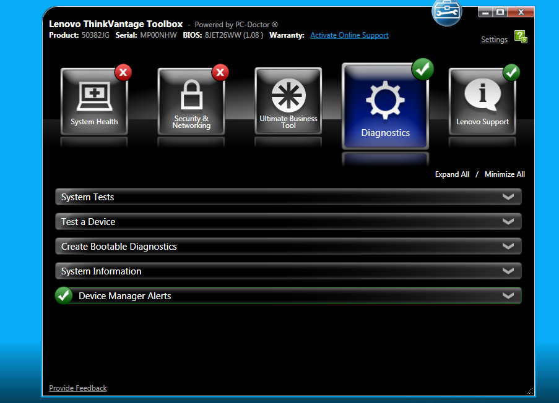The image size is (559, 403).
Task: Close the ThinkVantage Toolbox window
Action: click(x=521, y=12)
